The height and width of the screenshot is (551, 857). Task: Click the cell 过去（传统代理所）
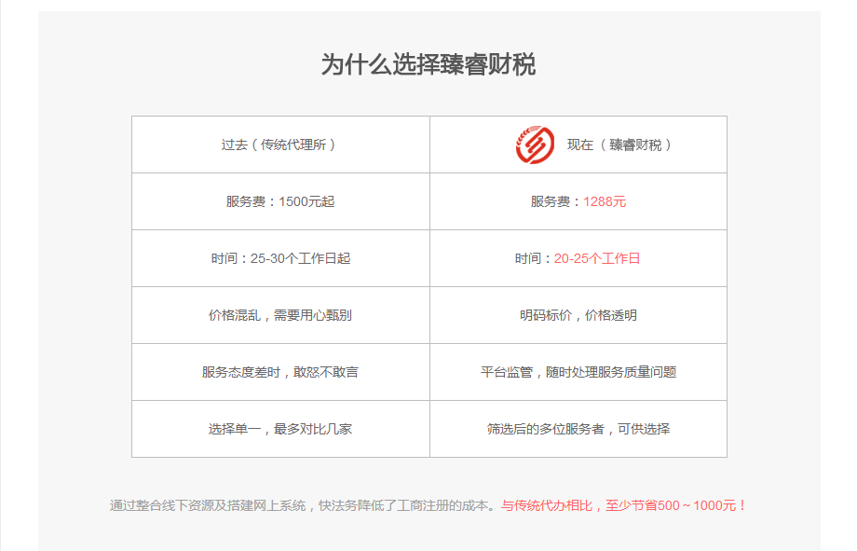(281, 145)
